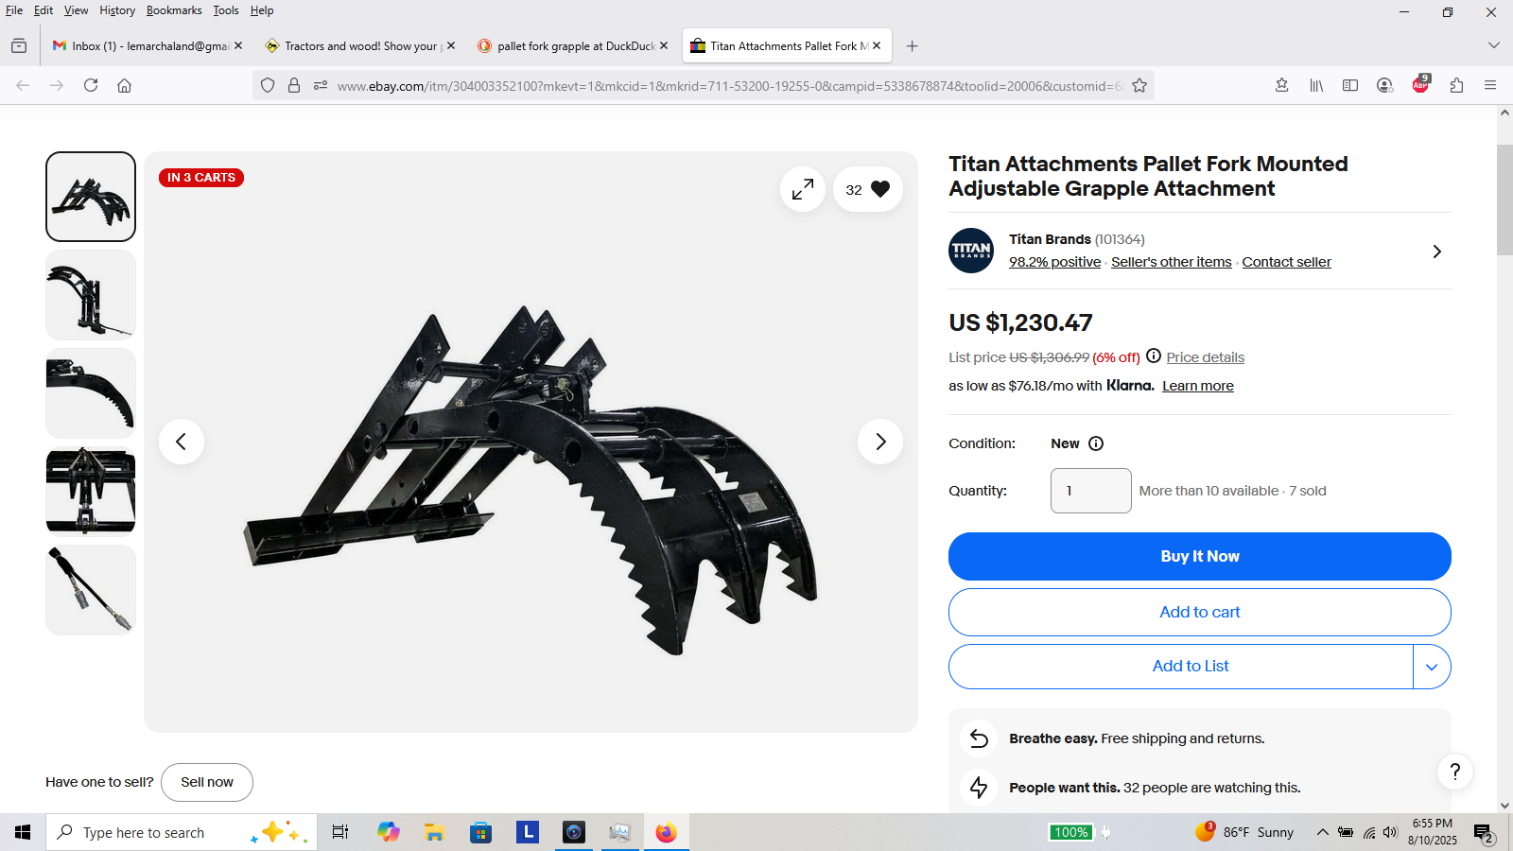1513x851 pixels.
Task: Go to the previous product image
Action: (182, 442)
